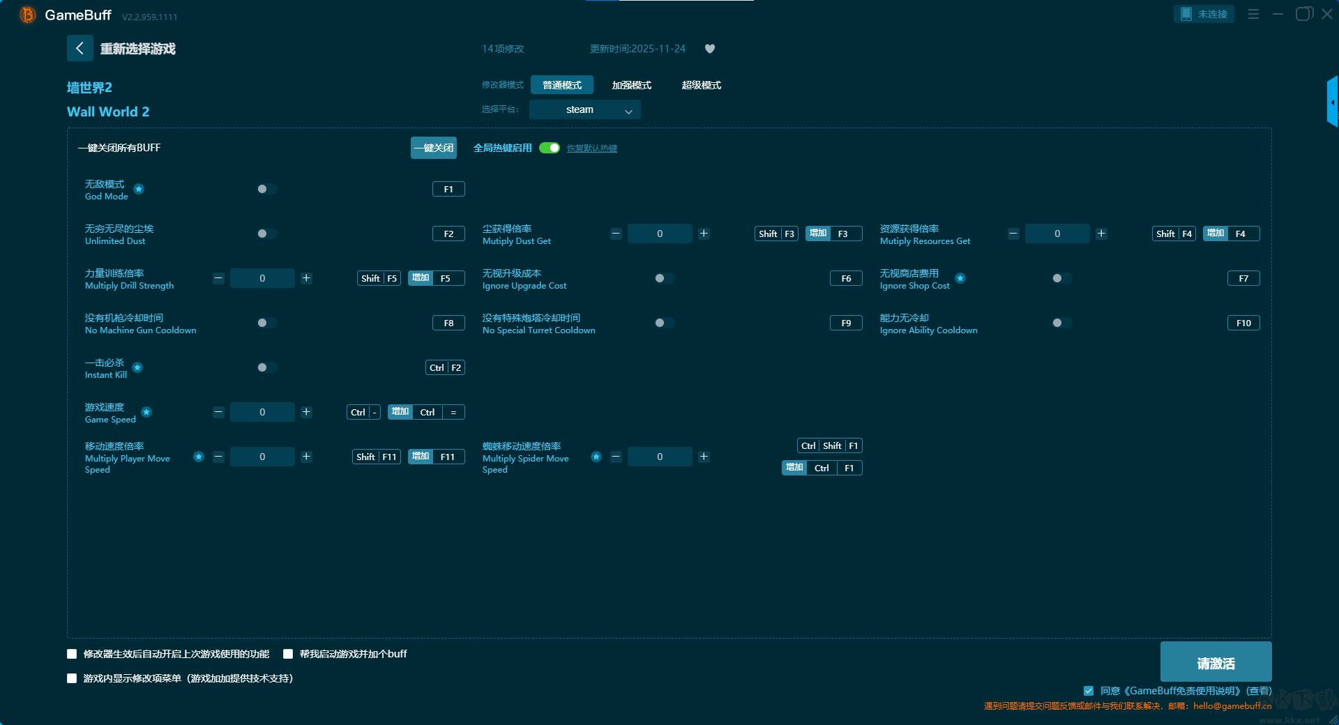Image resolution: width=1339 pixels, height=725 pixels.
Task: Click the GameBuff logo icon
Action: pyautogui.click(x=28, y=15)
